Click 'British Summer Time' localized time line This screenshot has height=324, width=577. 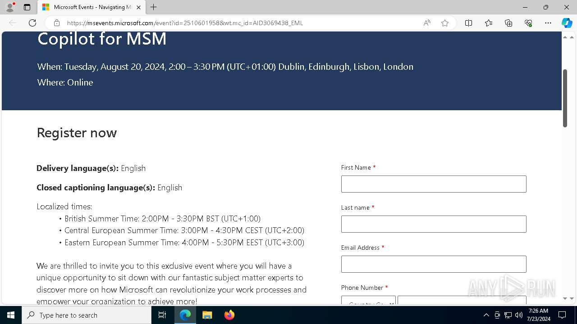coord(162,219)
